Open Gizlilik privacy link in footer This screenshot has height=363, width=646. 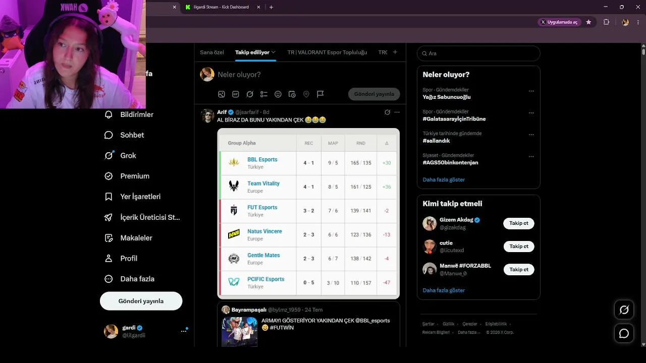449,324
